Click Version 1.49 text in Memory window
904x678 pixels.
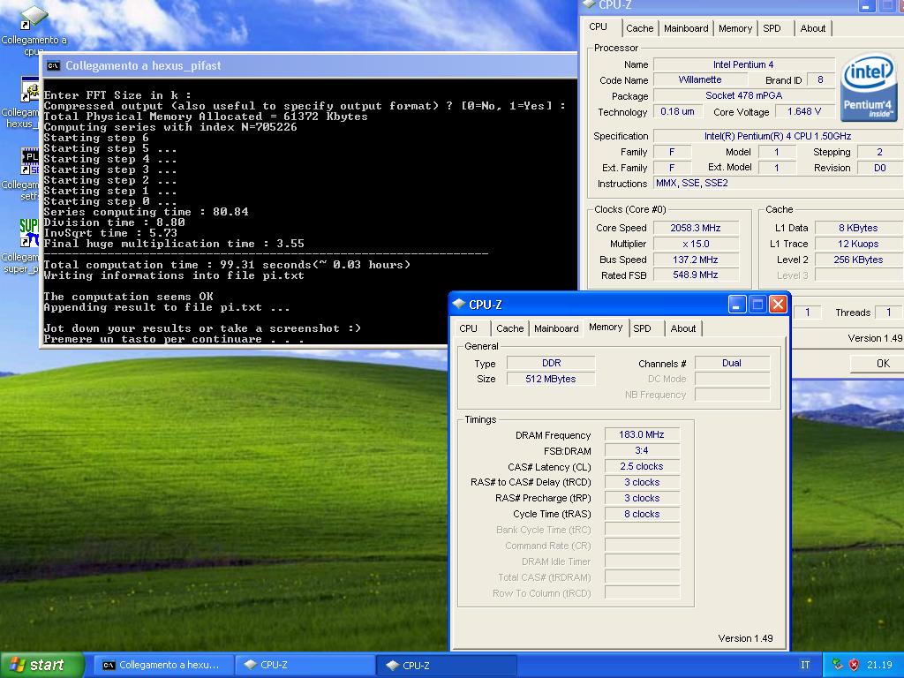(745, 638)
